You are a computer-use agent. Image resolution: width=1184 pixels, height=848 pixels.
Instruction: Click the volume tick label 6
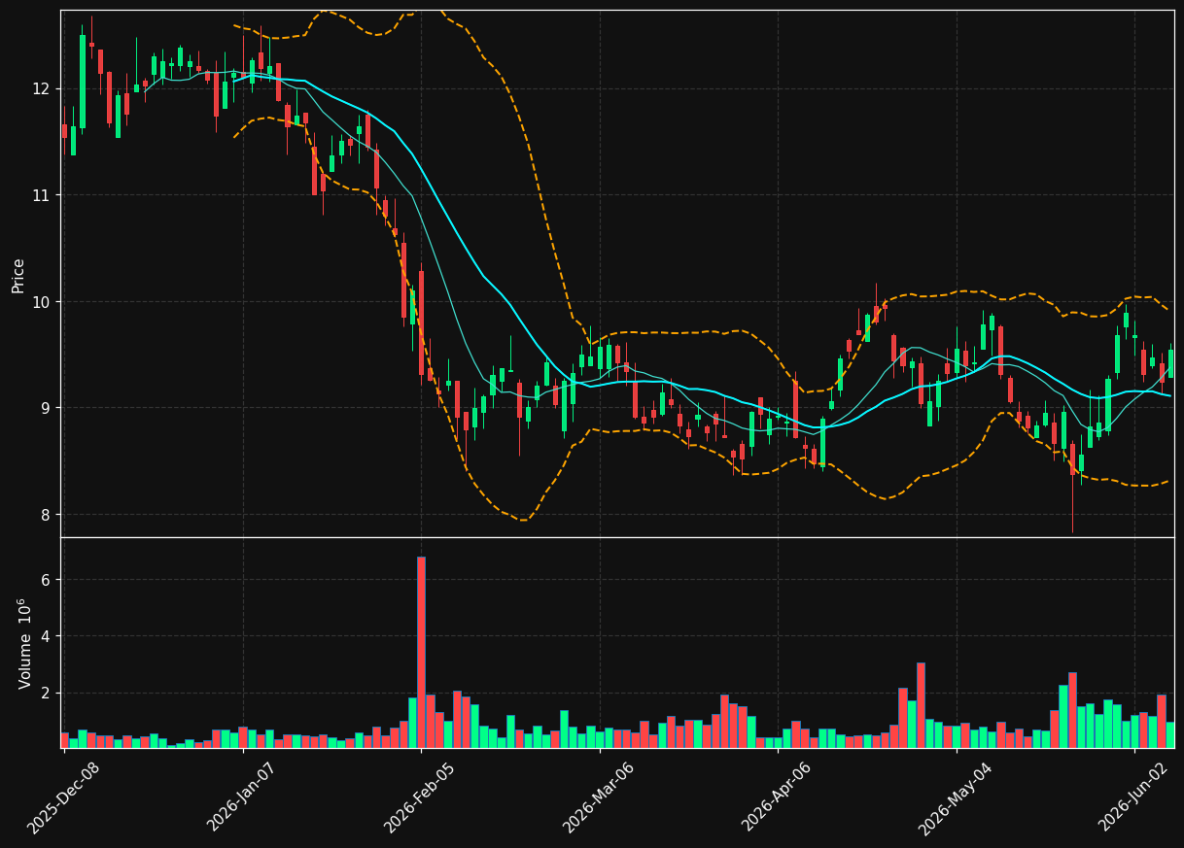(x=45, y=580)
